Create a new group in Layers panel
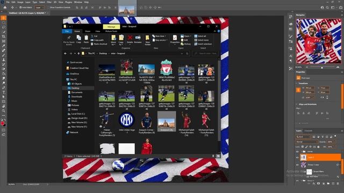The image size is (344, 193). [328, 183]
